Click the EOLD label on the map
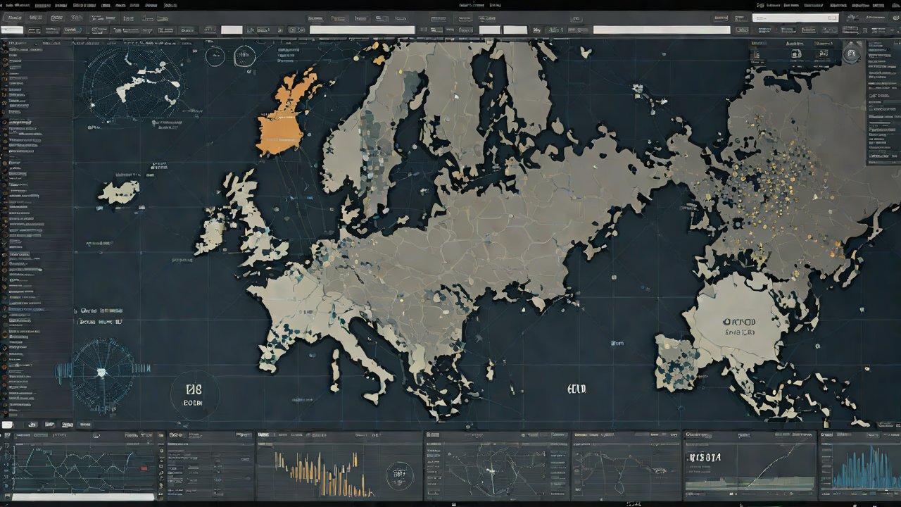The image size is (901, 507). click(x=576, y=389)
